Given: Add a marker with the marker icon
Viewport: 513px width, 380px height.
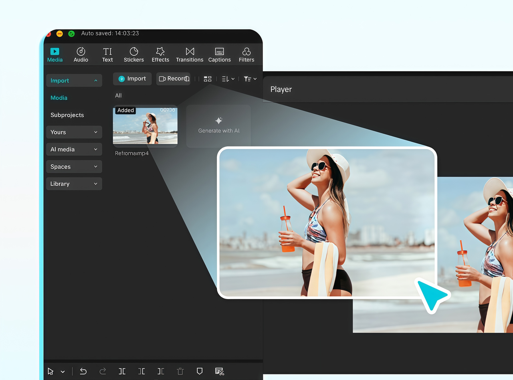Looking at the screenshot, I should point(200,371).
